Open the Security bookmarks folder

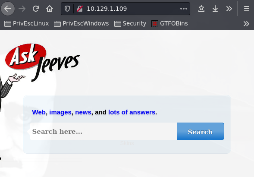130,23
